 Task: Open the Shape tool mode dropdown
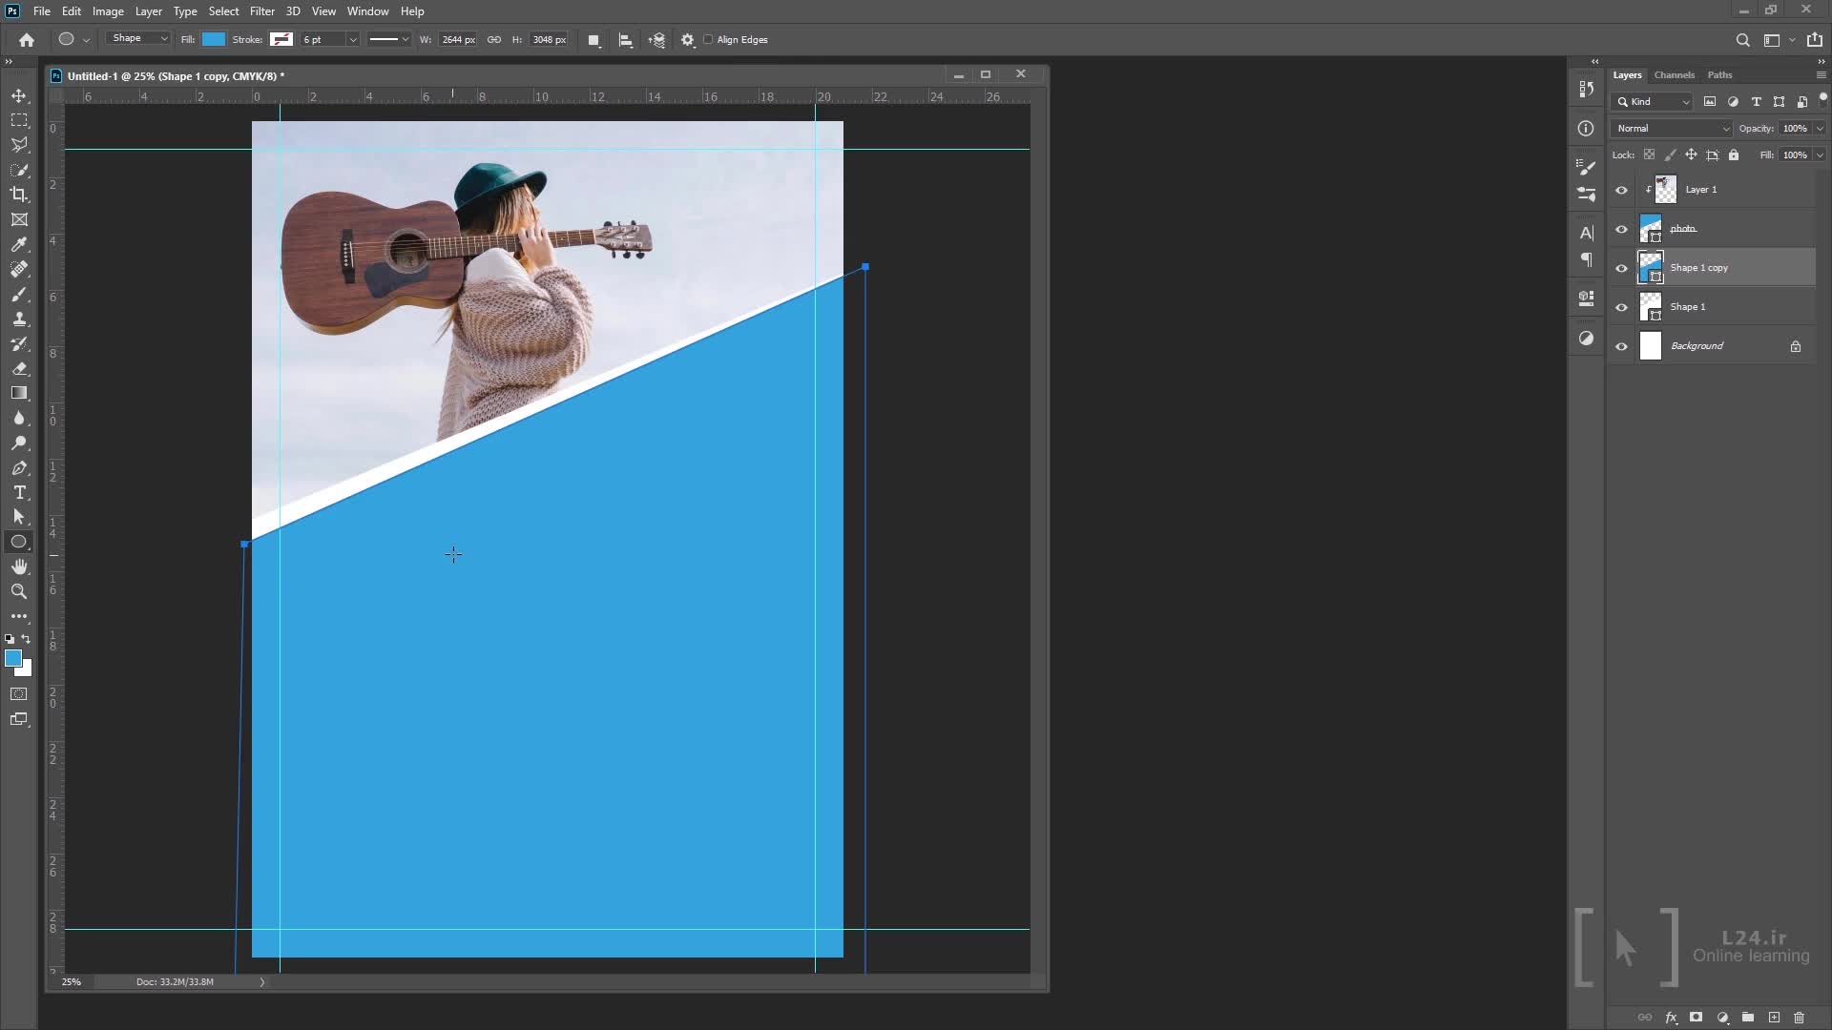point(138,39)
